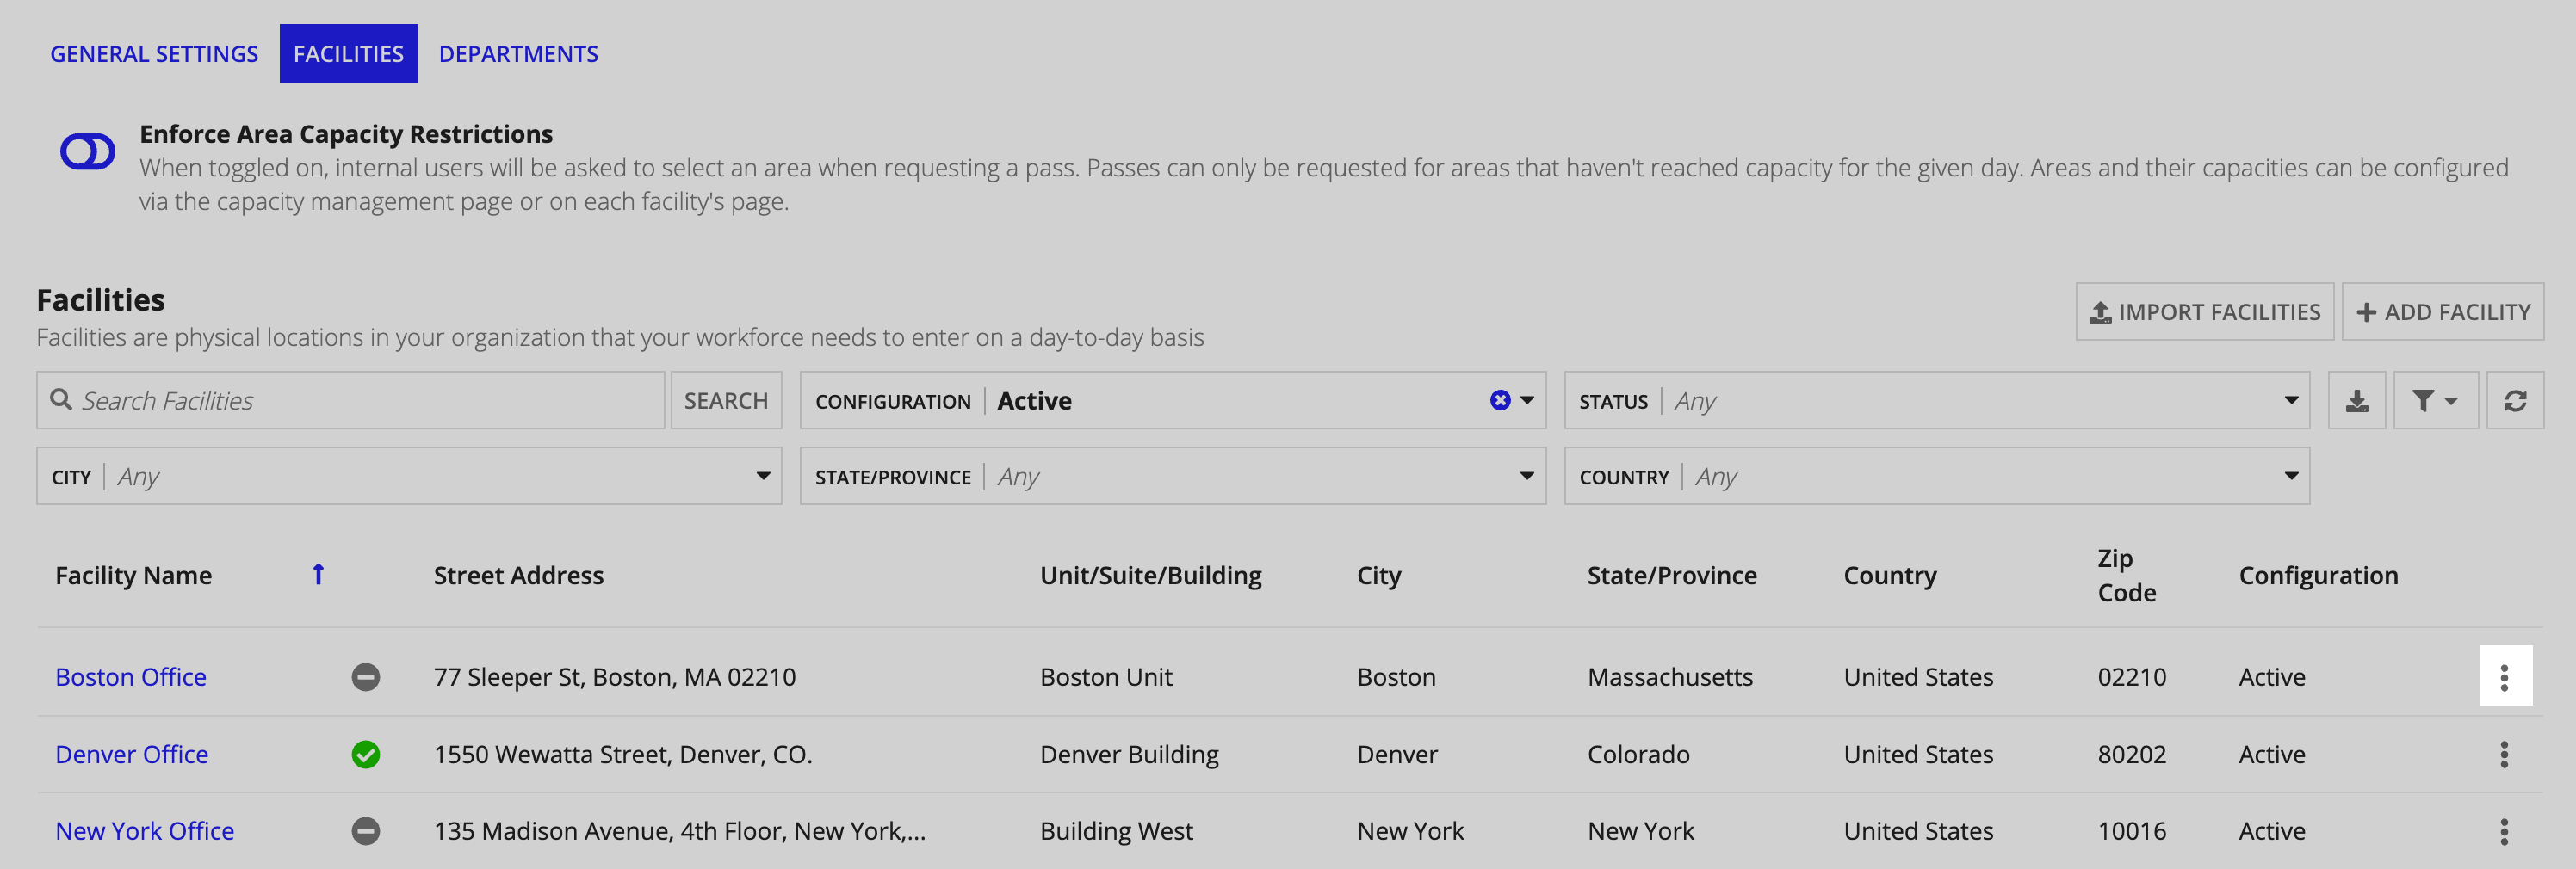
Task: Open the Country filter dropdown
Action: click(1936, 477)
